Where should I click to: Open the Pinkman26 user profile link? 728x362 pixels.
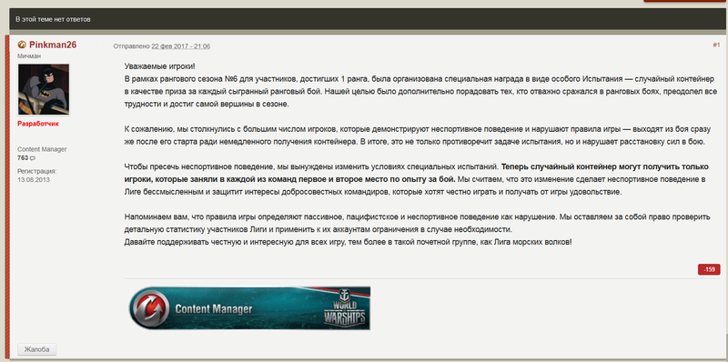tap(53, 45)
